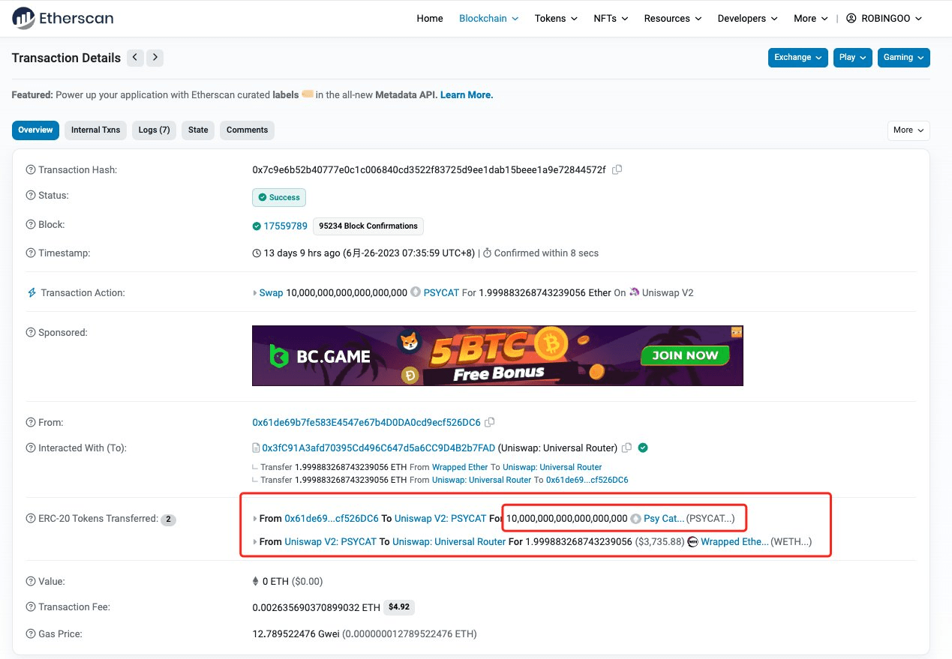Select the Overview tab

tap(35, 130)
